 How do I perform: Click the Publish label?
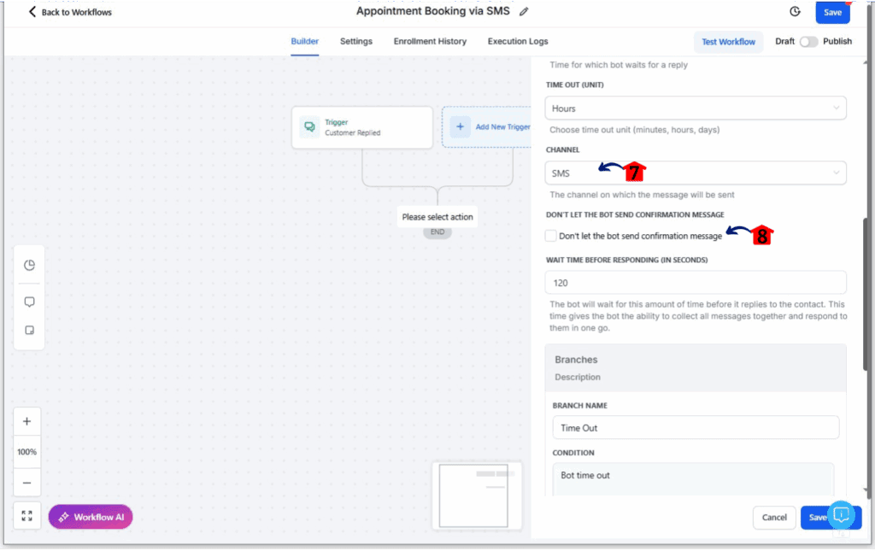(x=837, y=42)
